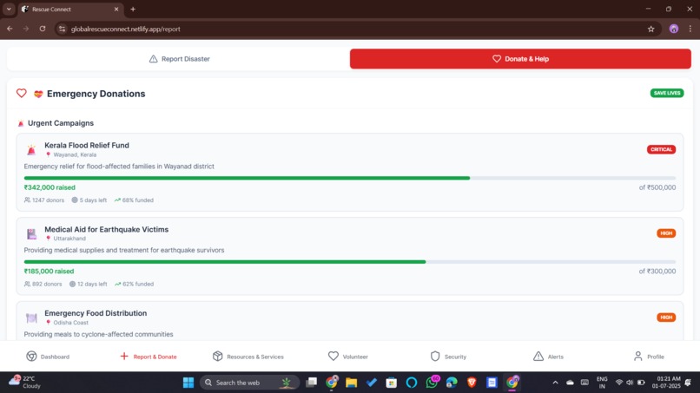
Task: Open the Volunteer section
Action: click(347, 357)
